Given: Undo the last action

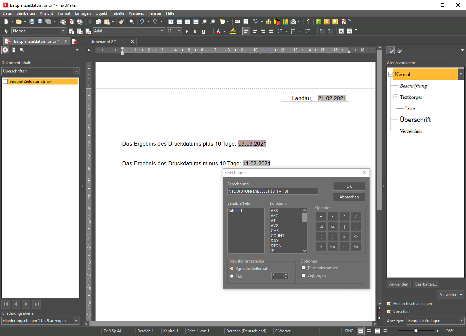Looking at the screenshot, I should 142,22.
